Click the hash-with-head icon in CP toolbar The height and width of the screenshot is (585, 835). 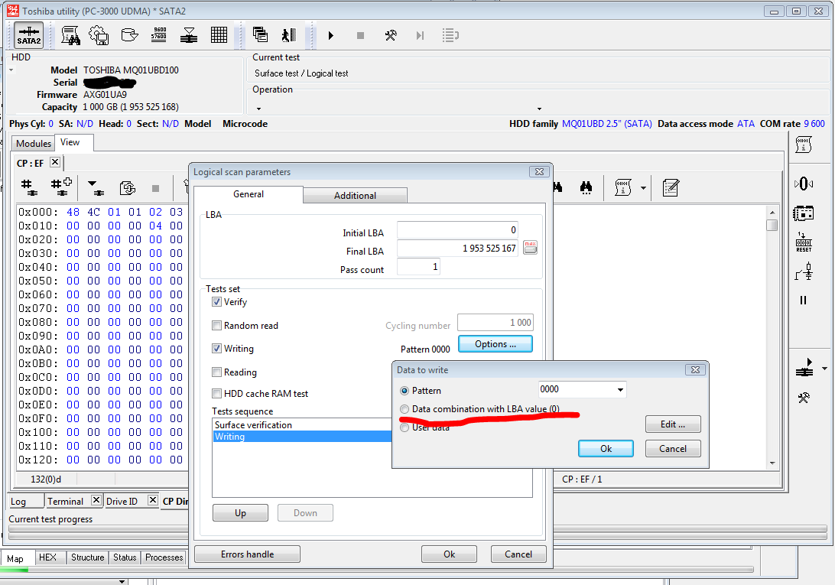(x=29, y=187)
